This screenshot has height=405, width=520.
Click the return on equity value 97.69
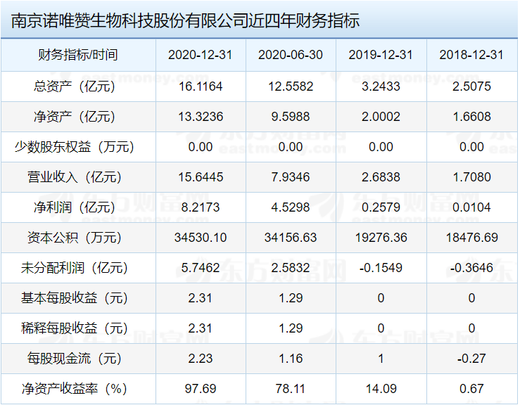click(x=201, y=389)
